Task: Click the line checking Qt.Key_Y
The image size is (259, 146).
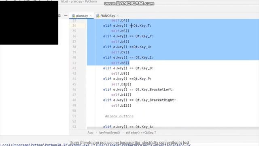Action: point(128,36)
